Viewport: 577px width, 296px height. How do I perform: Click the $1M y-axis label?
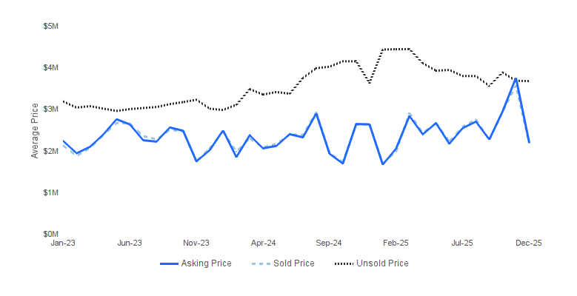tap(50, 192)
